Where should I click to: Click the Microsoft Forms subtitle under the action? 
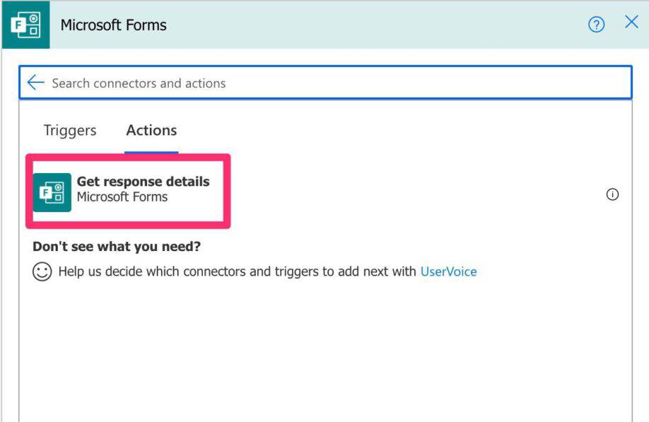122,197
